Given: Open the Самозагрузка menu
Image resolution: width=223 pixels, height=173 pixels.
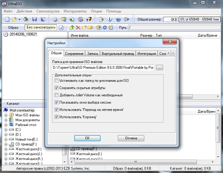Looking at the screenshot, I should point(48,11).
